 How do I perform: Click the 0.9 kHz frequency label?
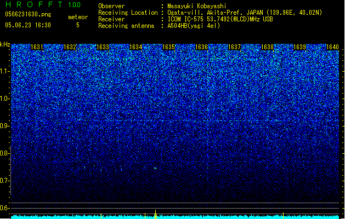point(4,126)
